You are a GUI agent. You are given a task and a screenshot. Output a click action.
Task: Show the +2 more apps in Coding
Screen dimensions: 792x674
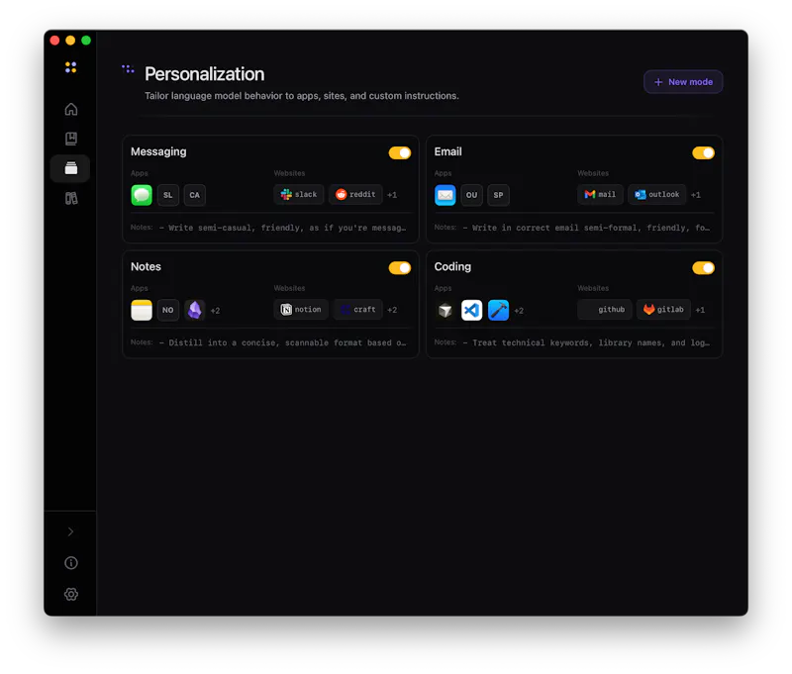[519, 311]
